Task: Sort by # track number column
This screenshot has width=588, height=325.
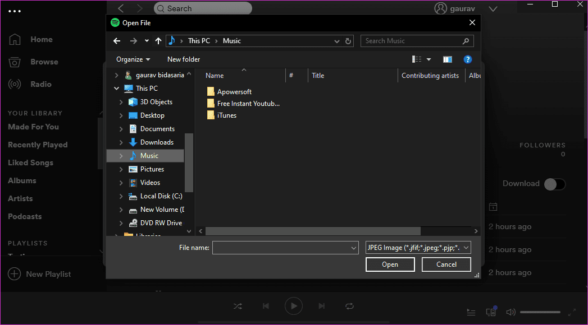Action: click(x=291, y=76)
